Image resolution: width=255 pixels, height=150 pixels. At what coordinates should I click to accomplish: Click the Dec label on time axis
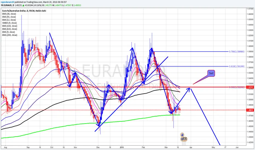click(x=98, y=147)
